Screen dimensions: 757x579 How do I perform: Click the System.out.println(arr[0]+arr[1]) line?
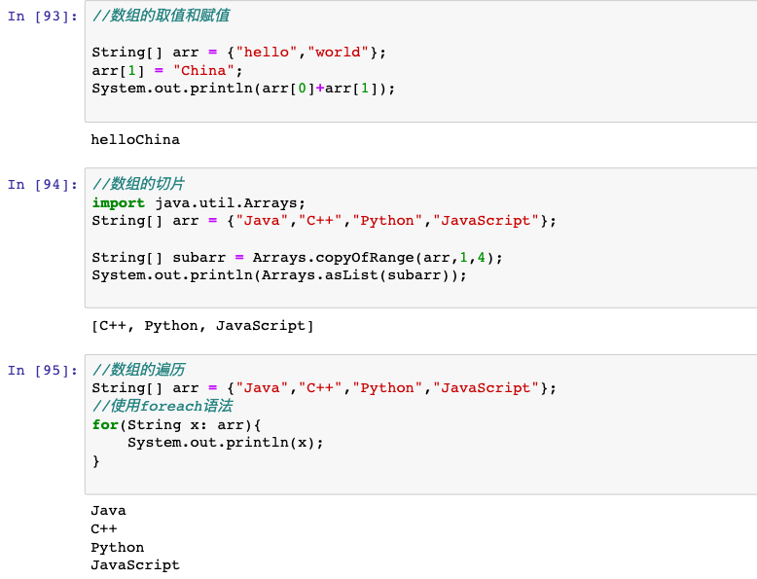[x=243, y=89]
